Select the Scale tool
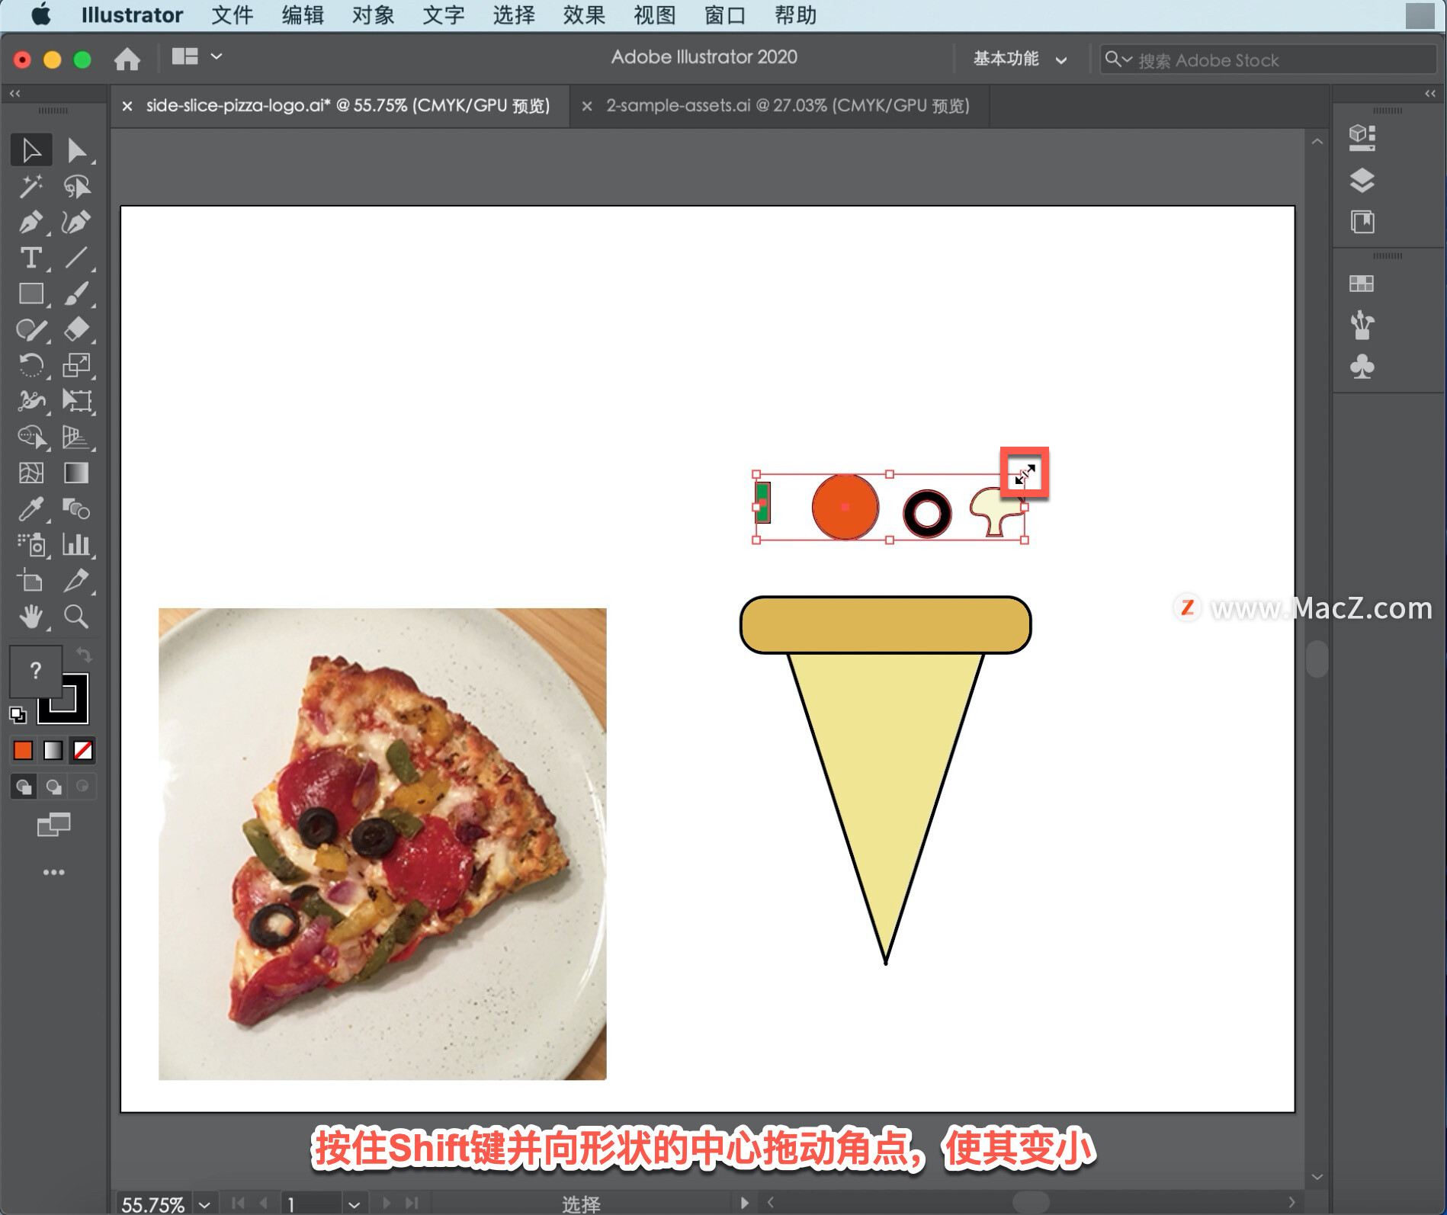 [x=76, y=365]
